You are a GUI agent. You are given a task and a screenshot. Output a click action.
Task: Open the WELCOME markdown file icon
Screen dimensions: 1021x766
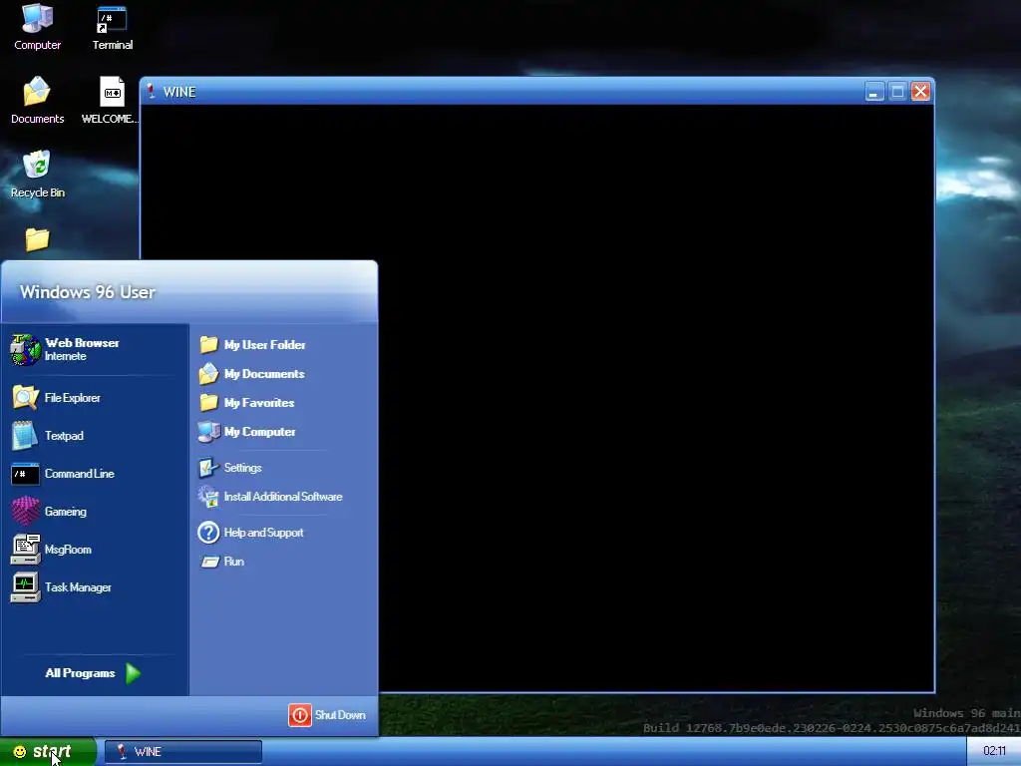click(110, 101)
